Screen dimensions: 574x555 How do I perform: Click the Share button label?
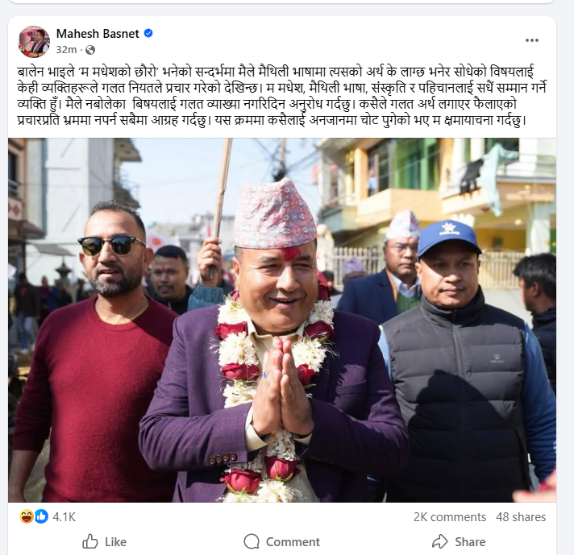click(x=470, y=542)
